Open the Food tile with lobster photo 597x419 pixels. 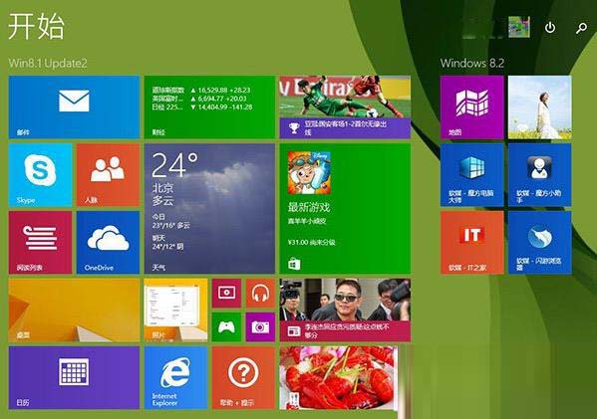[x=339, y=377]
